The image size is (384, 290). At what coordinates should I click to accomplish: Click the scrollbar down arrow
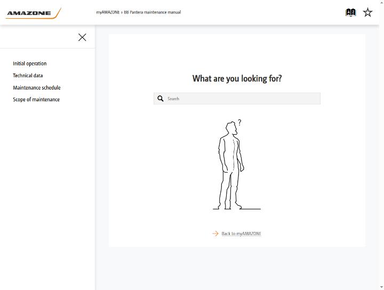tap(382, 288)
